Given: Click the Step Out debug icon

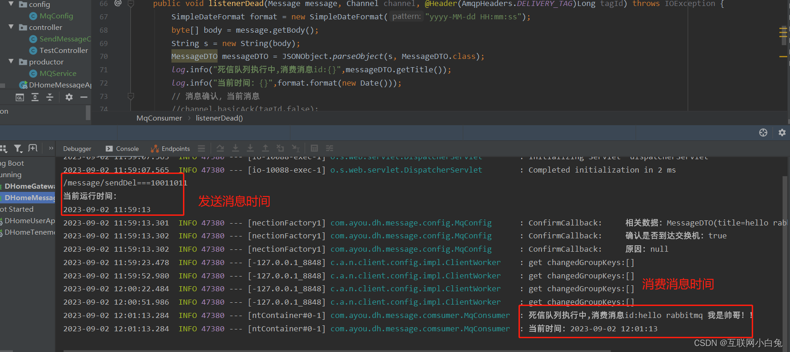Looking at the screenshot, I should [x=265, y=148].
